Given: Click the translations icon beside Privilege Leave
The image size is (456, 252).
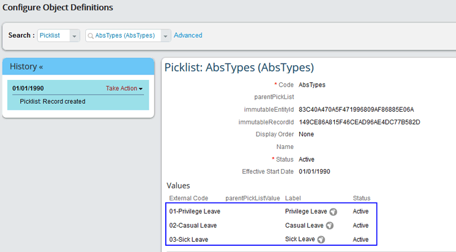Looking at the screenshot, I should click(333, 212).
